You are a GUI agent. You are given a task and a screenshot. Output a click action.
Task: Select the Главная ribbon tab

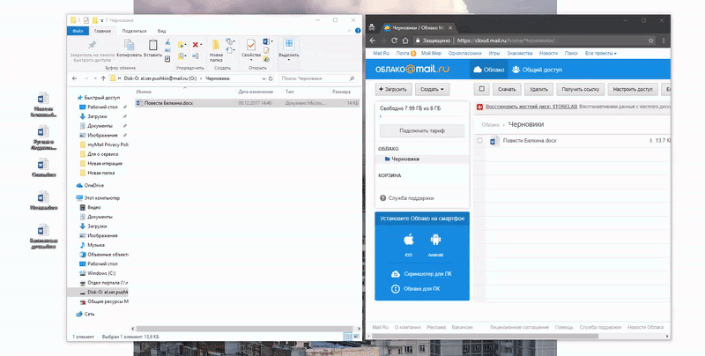tap(102, 31)
